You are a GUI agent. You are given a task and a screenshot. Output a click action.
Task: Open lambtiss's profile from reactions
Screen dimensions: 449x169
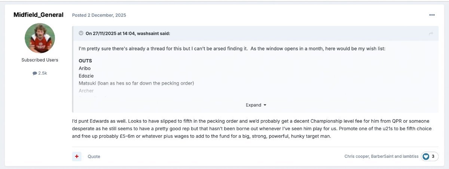(411, 156)
